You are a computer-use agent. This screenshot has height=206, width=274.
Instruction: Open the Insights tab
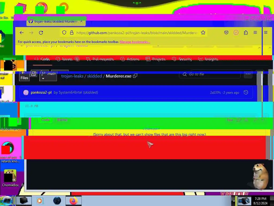208,59
